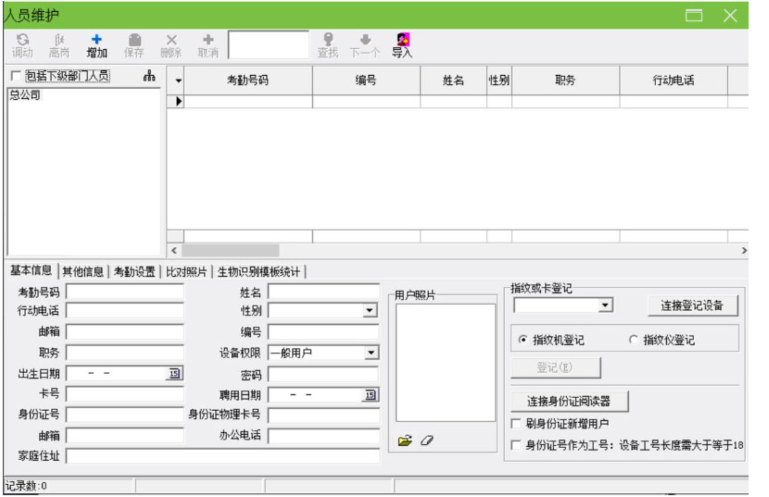Enable 包括下级部门人员 checkbox

pyautogui.click(x=16, y=77)
